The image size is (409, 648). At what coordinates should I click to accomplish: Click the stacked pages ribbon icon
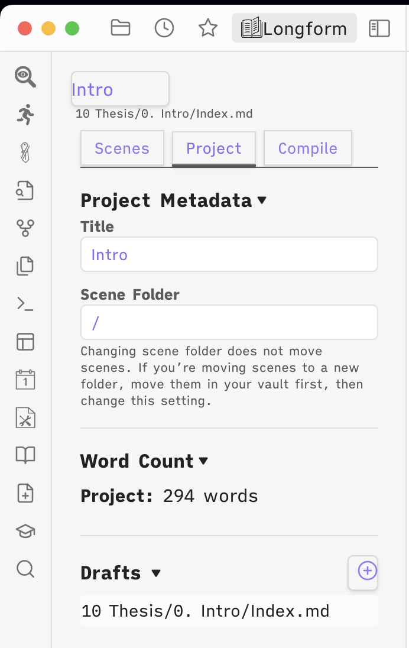(24, 266)
